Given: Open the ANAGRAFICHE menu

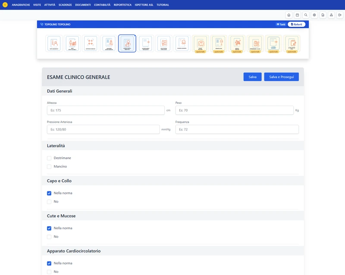Looking at the screenshot, I should (21, 5).
